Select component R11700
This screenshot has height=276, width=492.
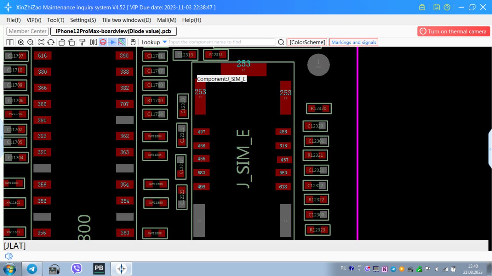(155, 101)
